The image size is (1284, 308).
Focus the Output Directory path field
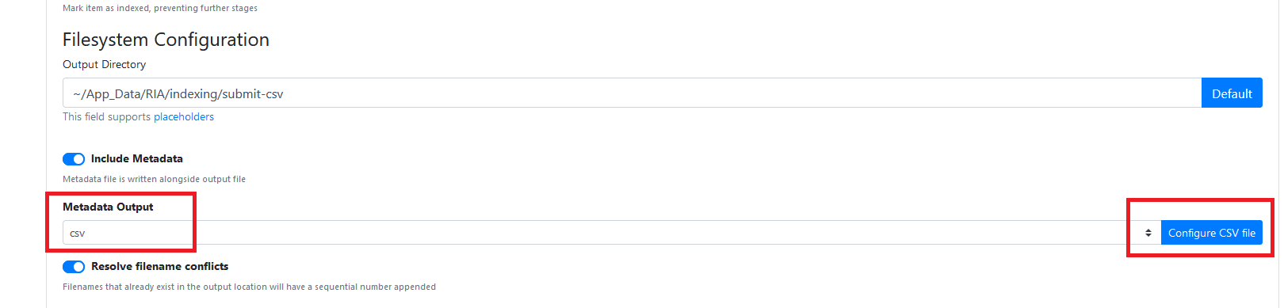point(632,93)
